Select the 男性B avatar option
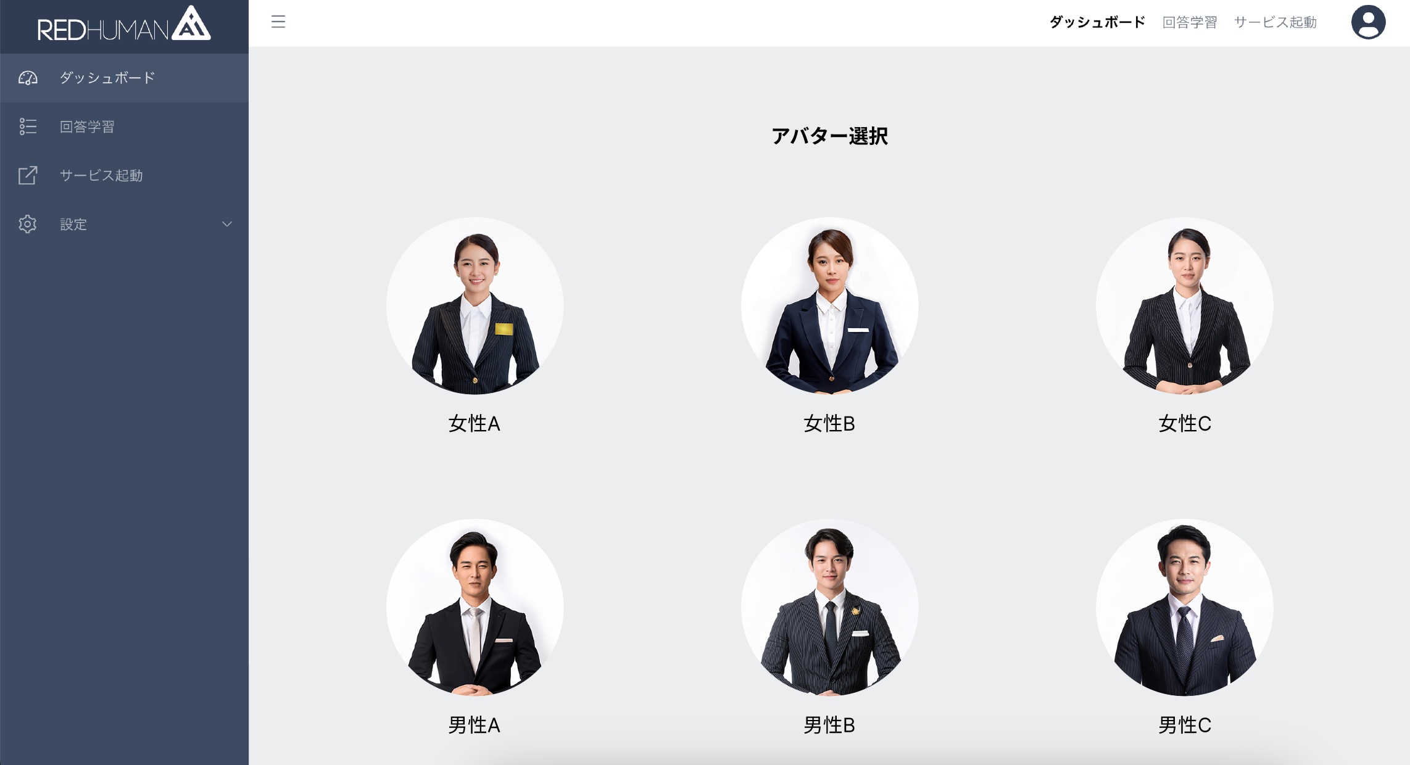 click(x=828, y=610)
